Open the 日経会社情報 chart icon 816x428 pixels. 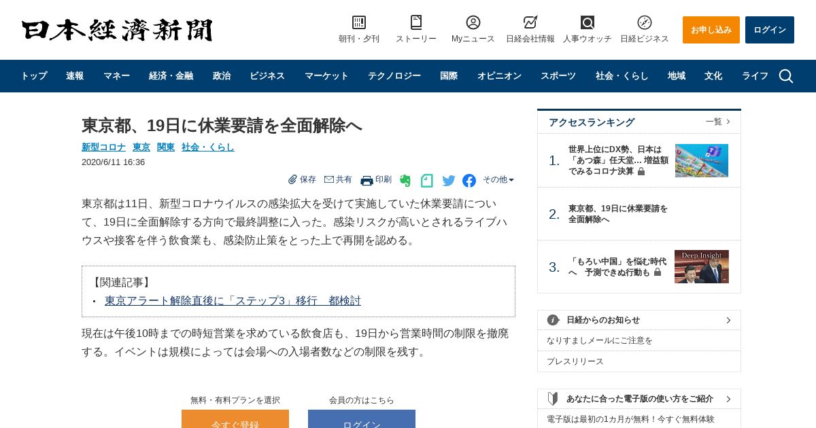pos(530,22)
